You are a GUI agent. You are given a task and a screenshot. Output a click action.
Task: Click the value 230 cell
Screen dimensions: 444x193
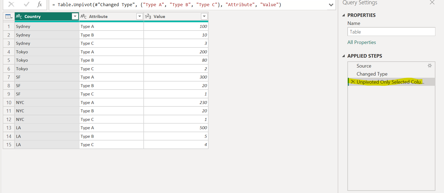176,102
